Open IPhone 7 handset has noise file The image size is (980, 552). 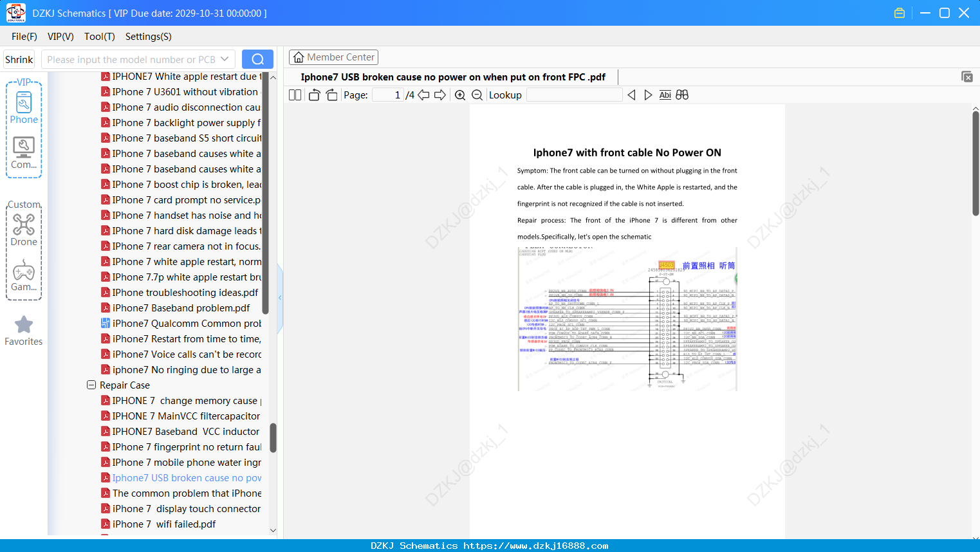point(187,216)
